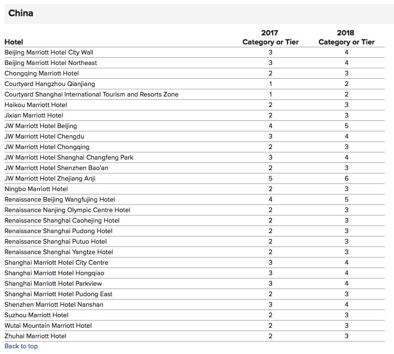The width and height of the screenshot is (394, 354).
Task: Click 2018 tier 3 for Zhuhai Marriott Hotel
Action: click(x=347, y=336)
